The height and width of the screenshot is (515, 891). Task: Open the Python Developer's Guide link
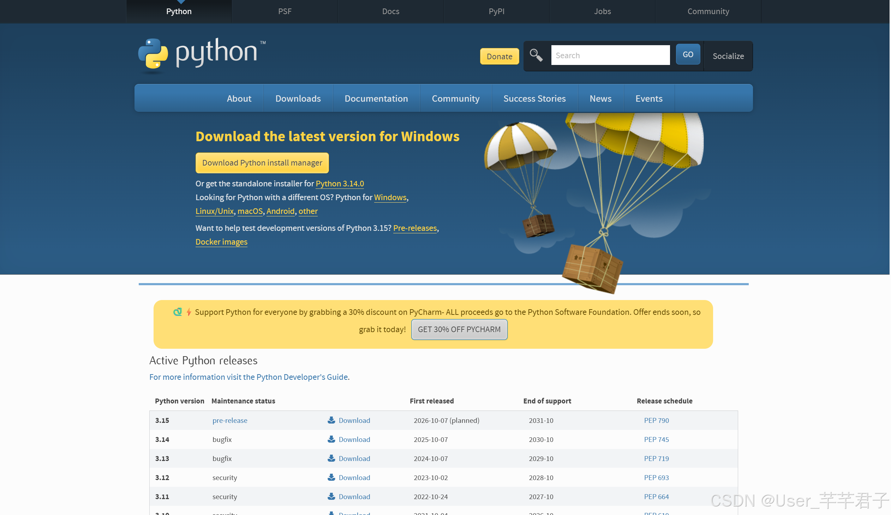[x=249, y=377]
